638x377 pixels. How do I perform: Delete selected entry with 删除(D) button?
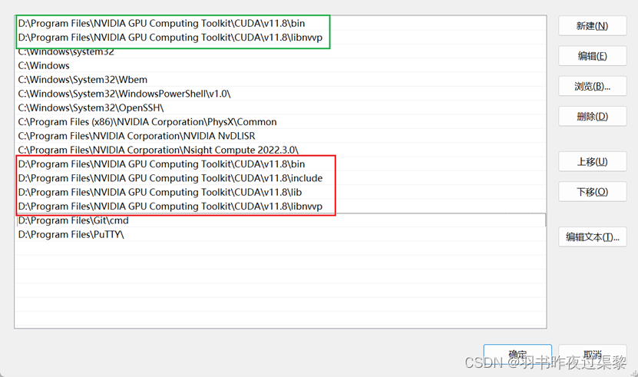(593, 117)
